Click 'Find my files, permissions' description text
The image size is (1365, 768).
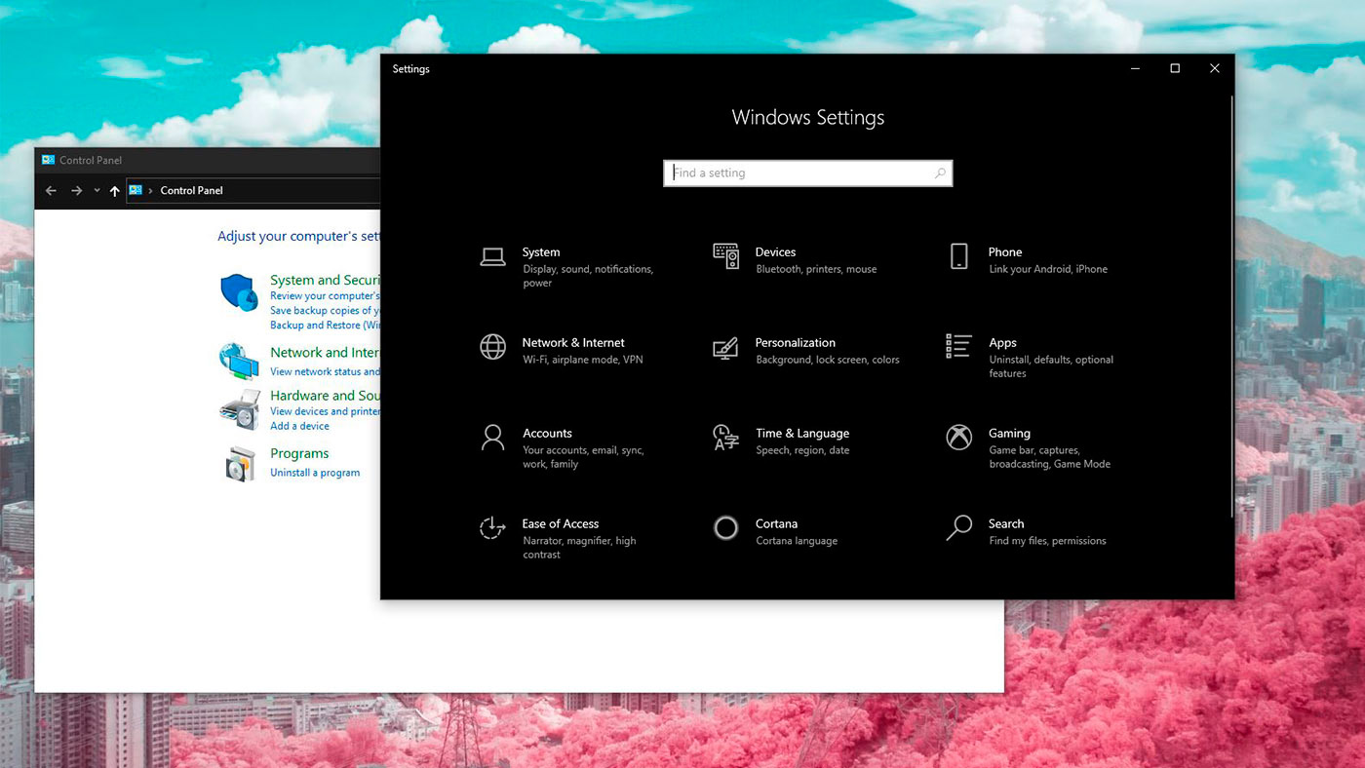(1047, 541)
